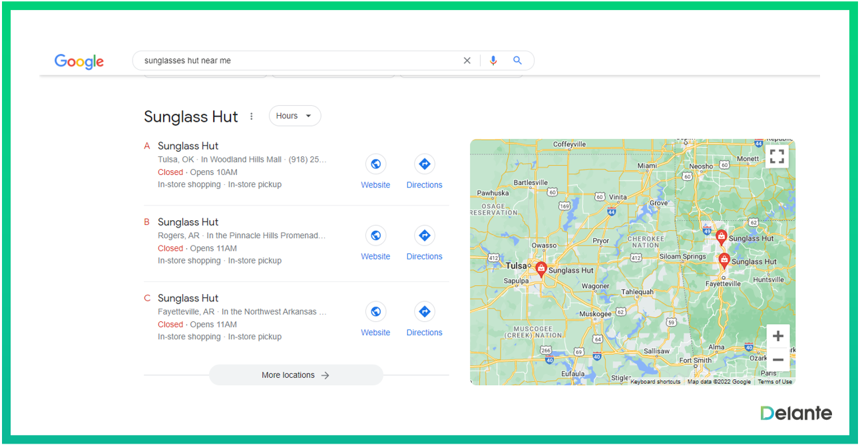Open website globe icon for Rogers Sunglass Hut
The height and width of the screenshot is (445, 860).
point(375,235)
